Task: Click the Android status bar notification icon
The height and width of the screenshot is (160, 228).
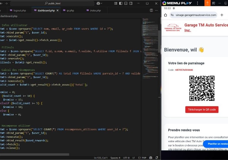Action: point(174,8)
